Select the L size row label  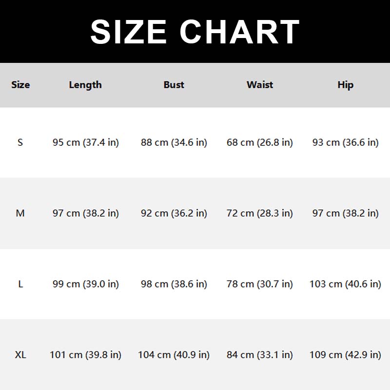click(x=20, y=284)
